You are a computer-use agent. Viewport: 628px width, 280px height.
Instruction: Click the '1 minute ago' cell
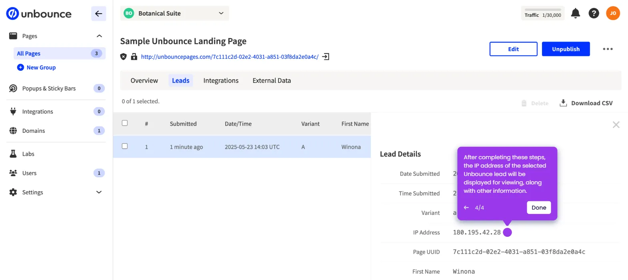186,147
